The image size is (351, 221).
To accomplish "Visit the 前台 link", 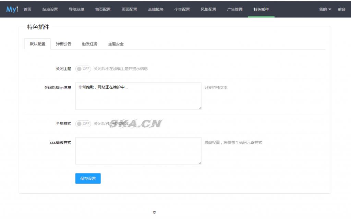I will click(341, 9).
